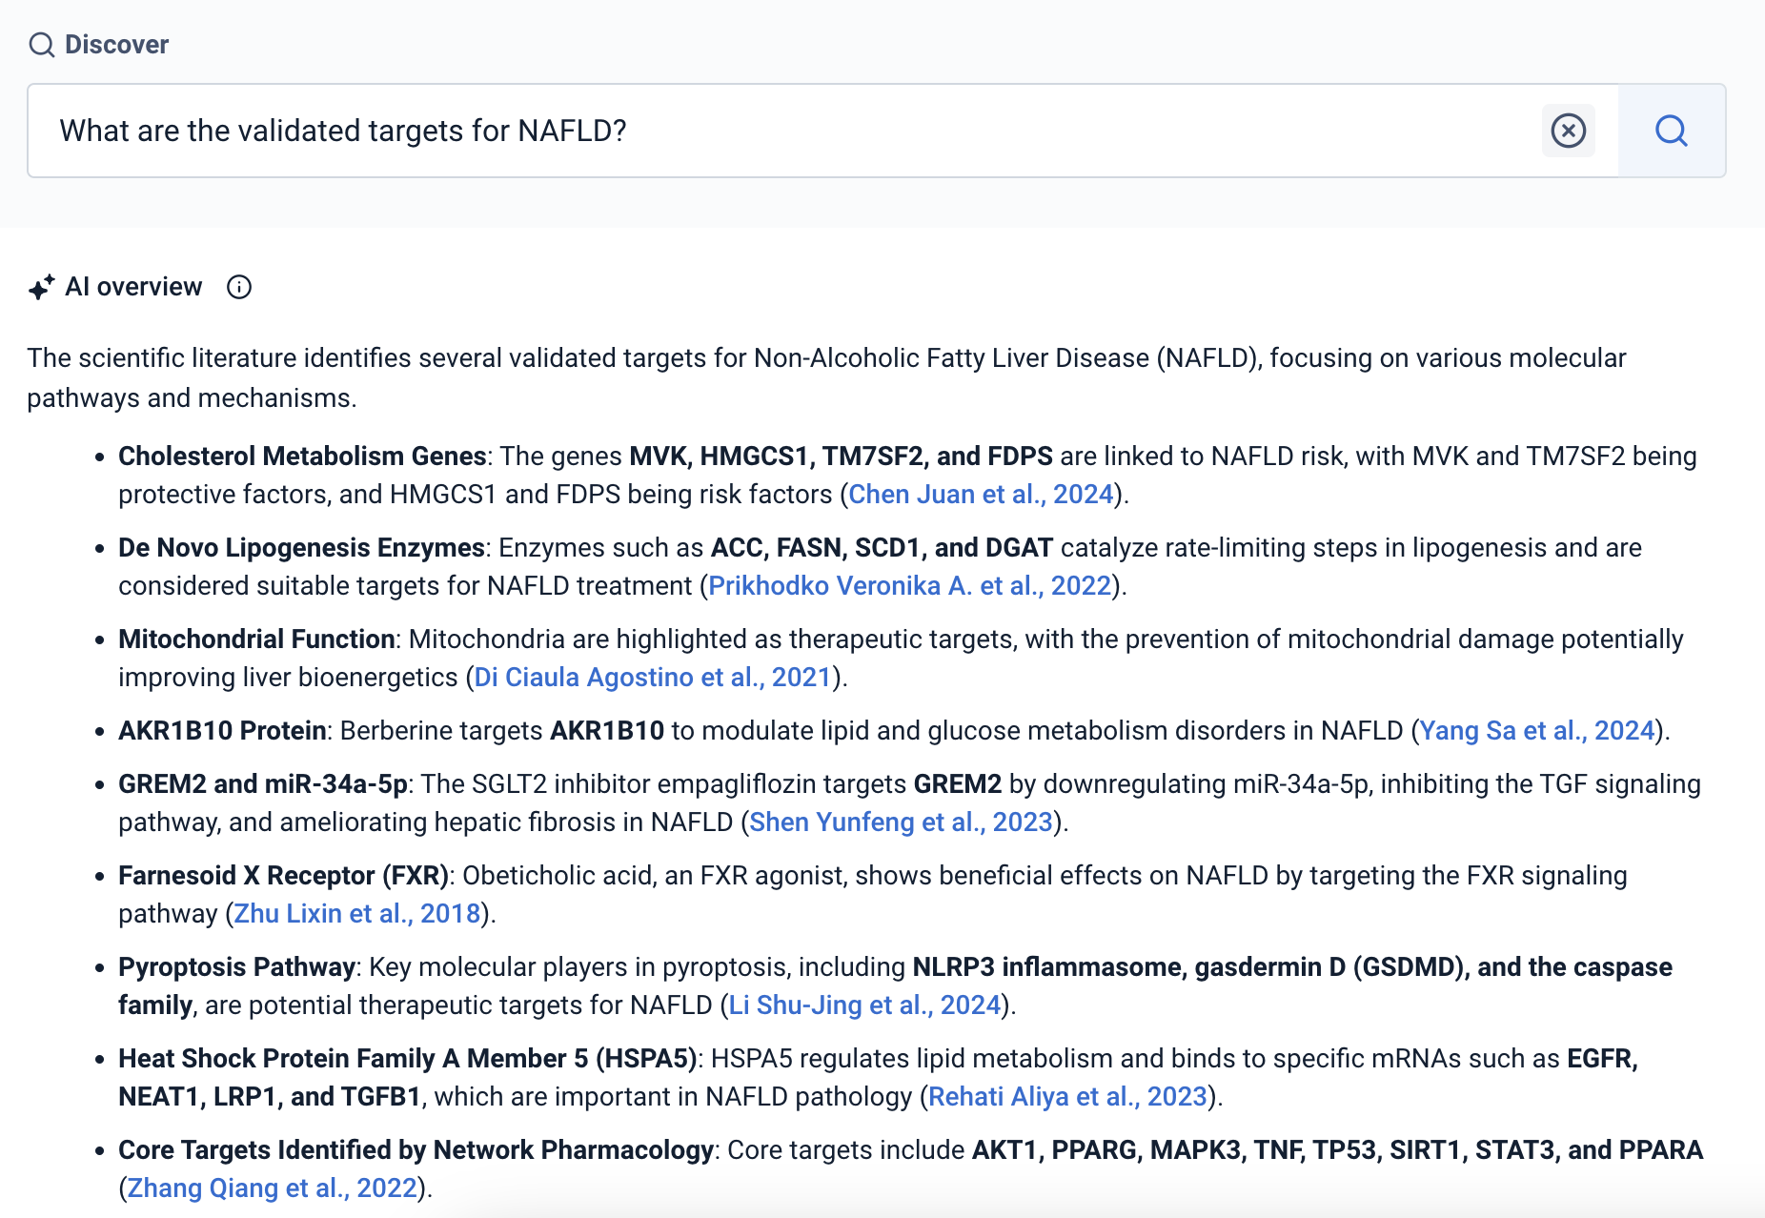
Task: Open the Chen Juan et al., 2024 citation
Action: click(980, 495)
